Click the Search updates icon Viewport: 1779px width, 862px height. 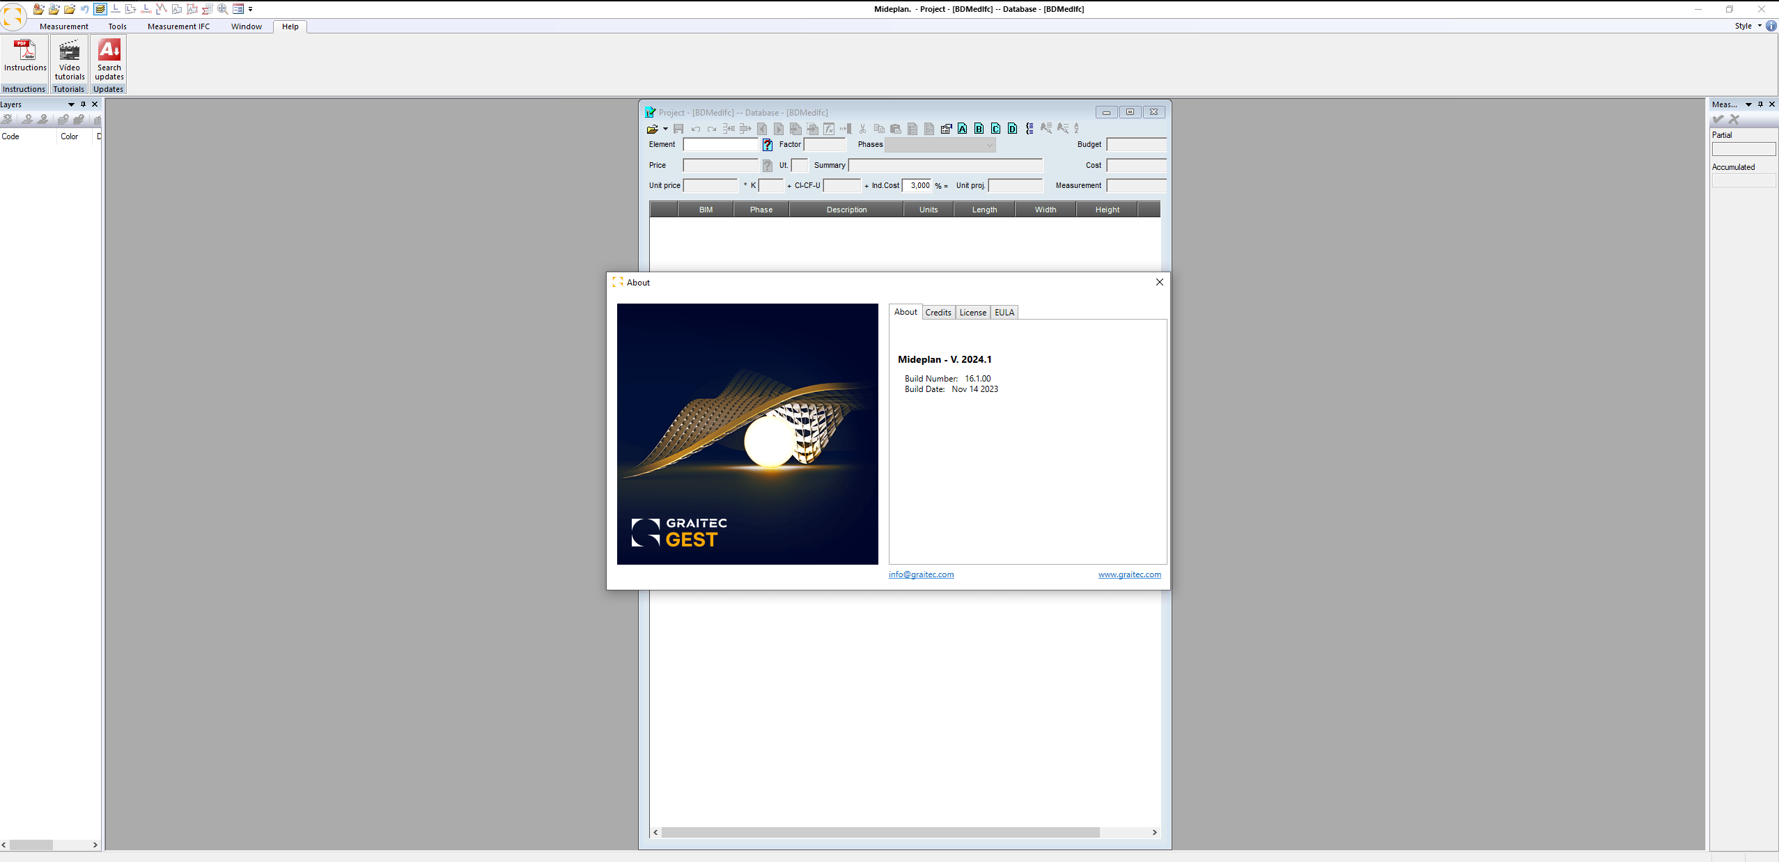109,60
